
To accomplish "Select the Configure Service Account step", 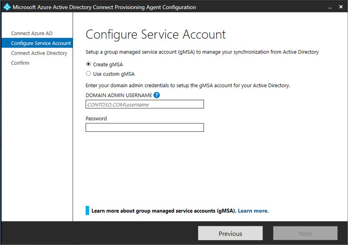I will click(41, 43).
